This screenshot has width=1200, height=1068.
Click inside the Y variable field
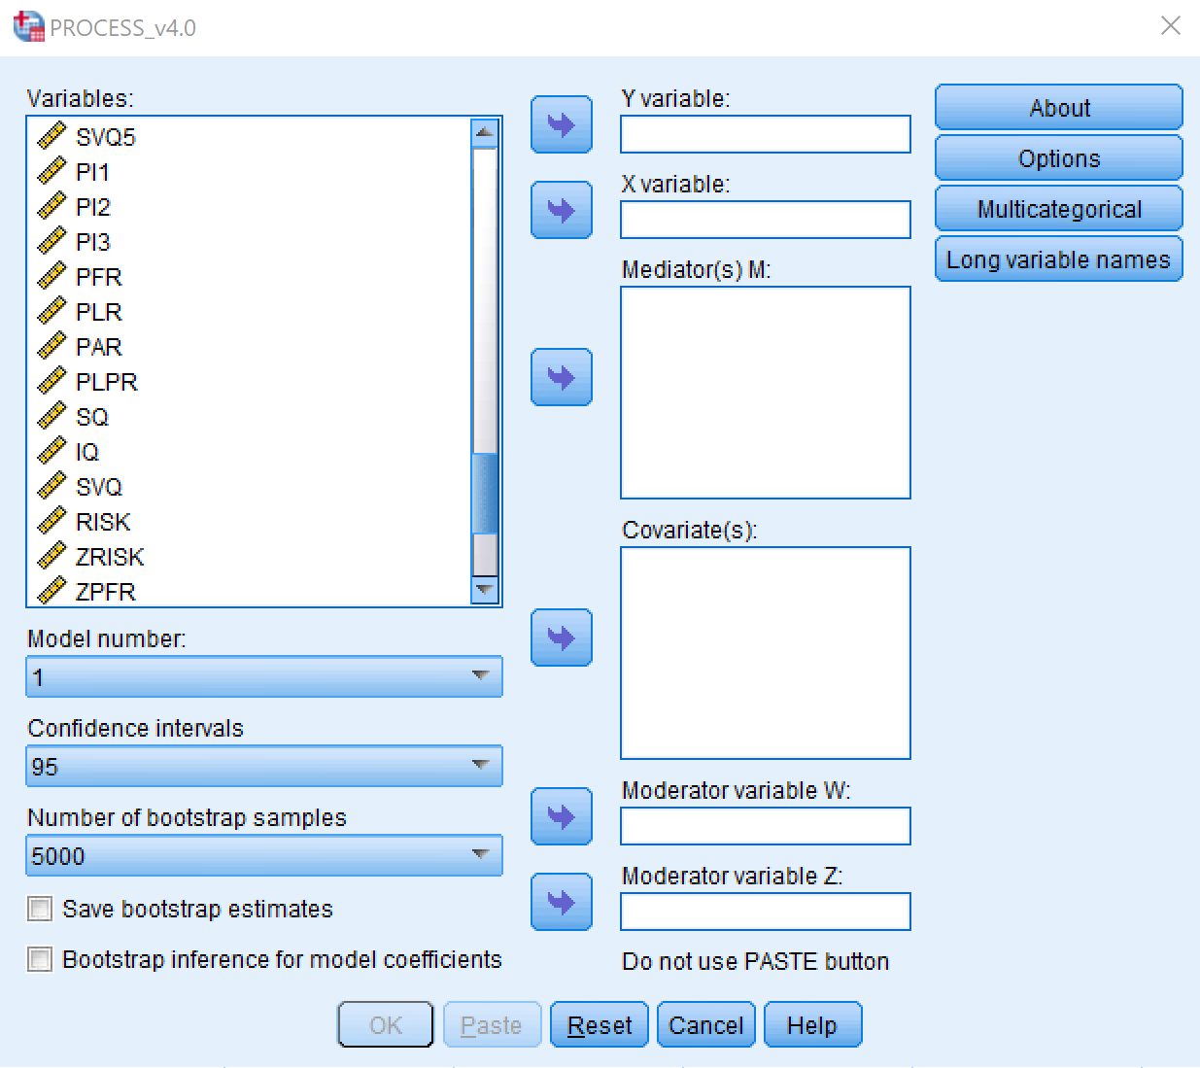tap(764, 133)
